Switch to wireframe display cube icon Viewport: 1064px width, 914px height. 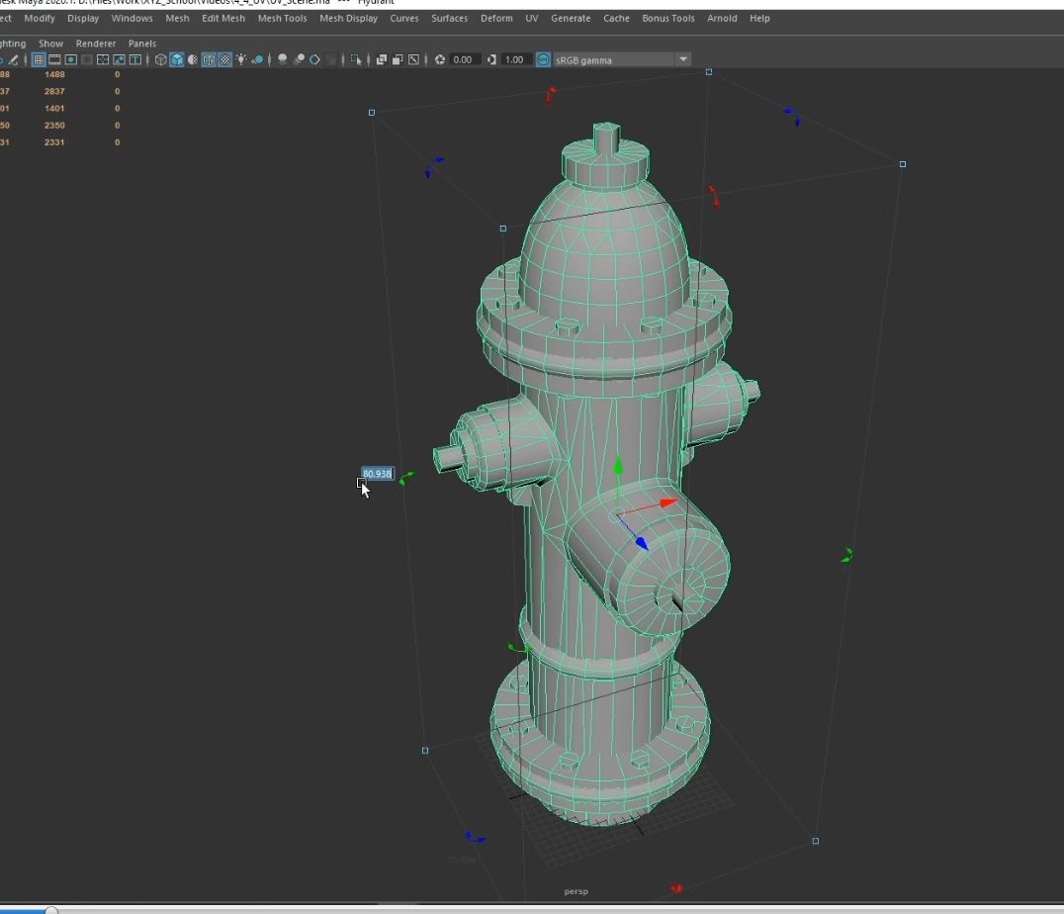coord(161,59)
